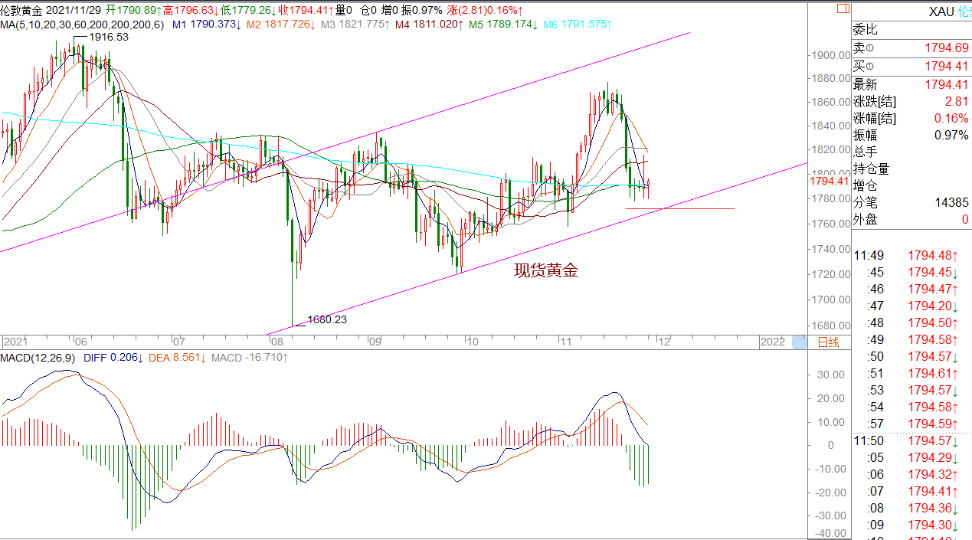
Task: Click the 振幅 value 0.97%
Action: click(x=951, y=136)
